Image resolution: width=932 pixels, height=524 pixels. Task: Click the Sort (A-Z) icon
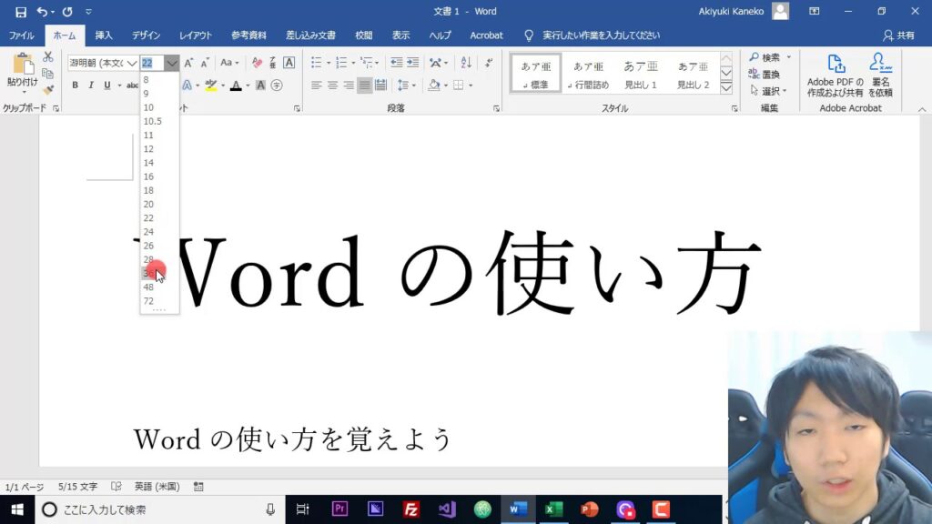pos(466,63)
